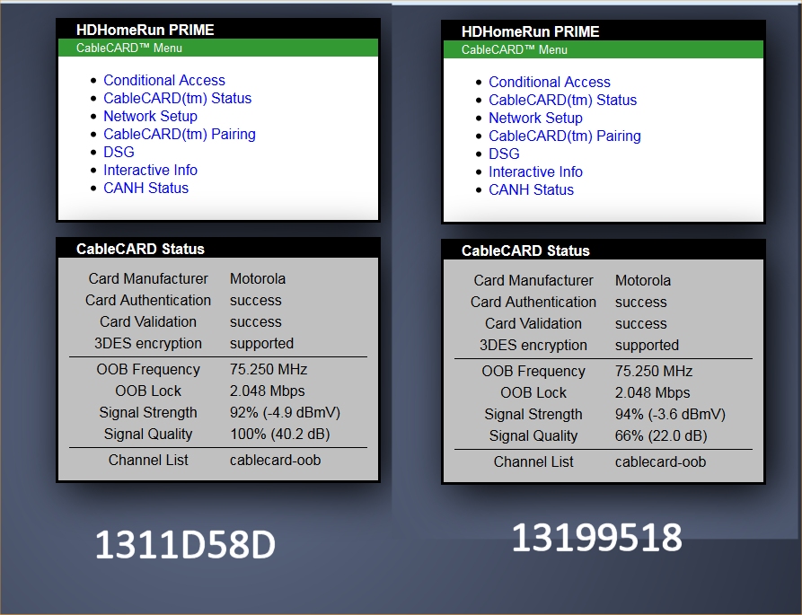Image resolution: width=802 pixels, height=615 pixels.
Task: Click the 66% (22.0 dB) signal quality value
Action: 661,435
